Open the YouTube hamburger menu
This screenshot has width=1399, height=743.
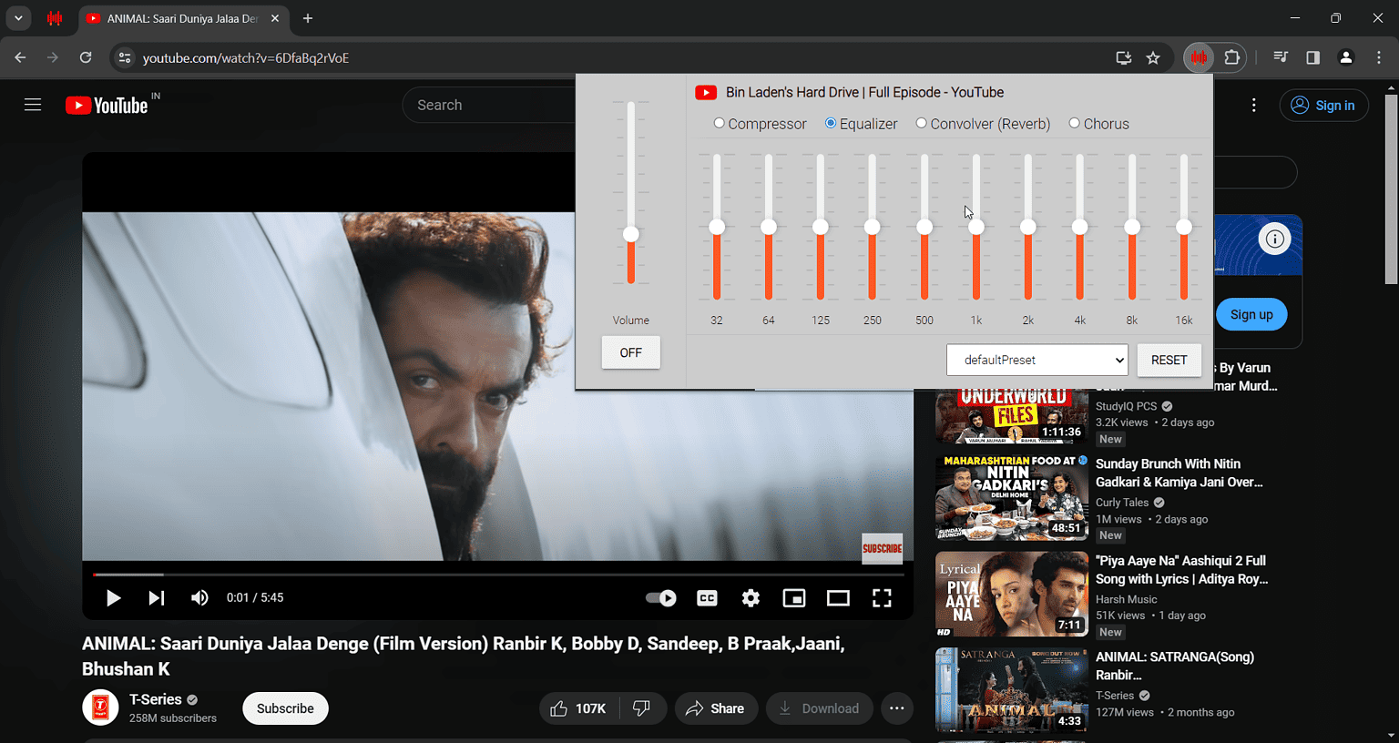[33, 104]
